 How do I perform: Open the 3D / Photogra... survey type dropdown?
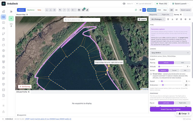pyautogui.click(x=158, y=19)
